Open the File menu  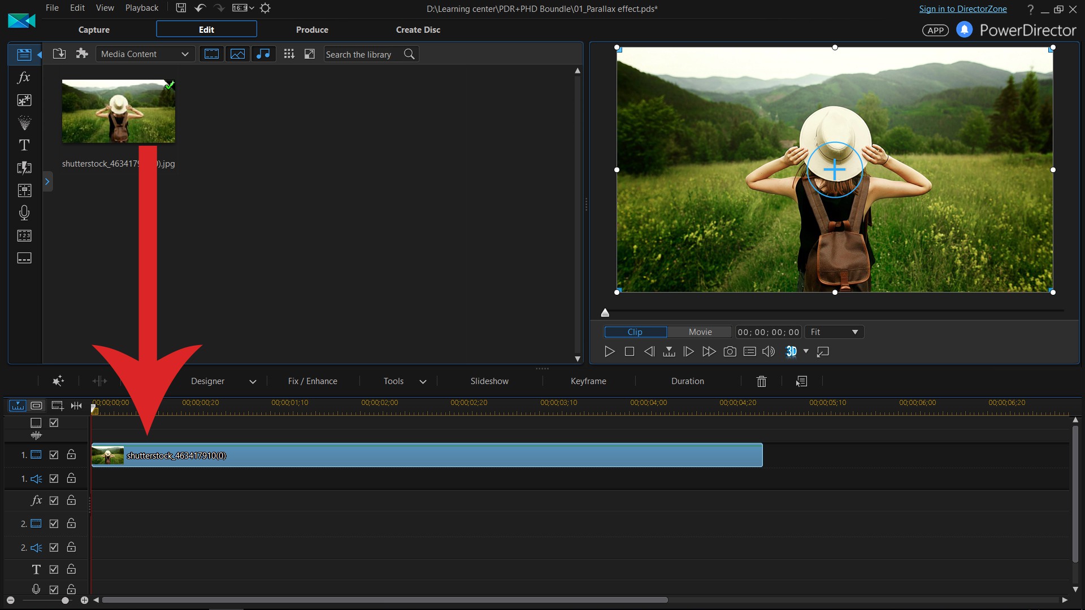coord(52,8)
